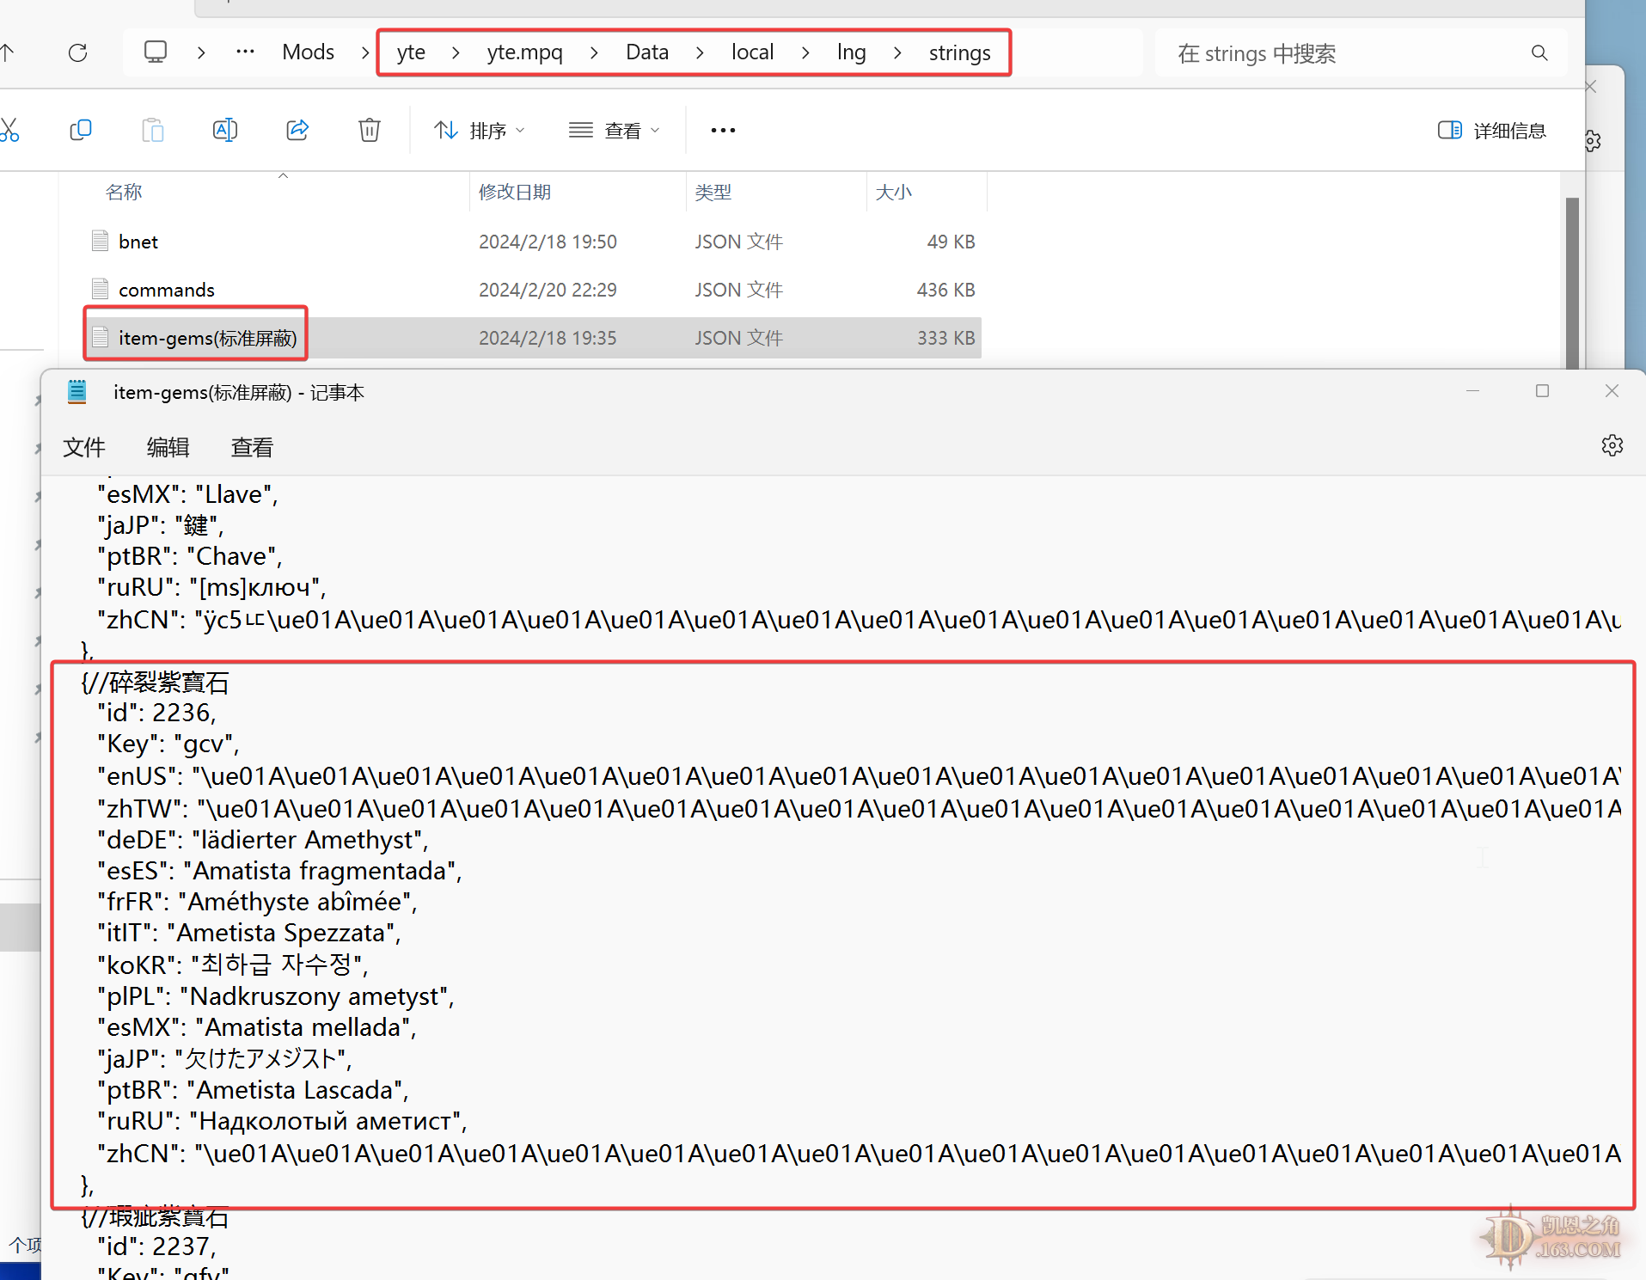This screenshot has width=1646, height=1280.
Task: Open Notepad 文件 menu
Action: coord(84,447)
